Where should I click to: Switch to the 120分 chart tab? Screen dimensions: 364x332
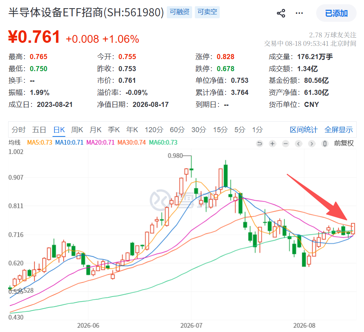tap(154, 130)
